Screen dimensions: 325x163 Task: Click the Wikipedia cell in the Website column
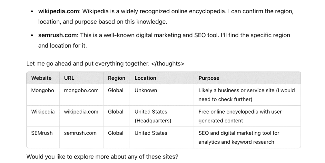point(43,112)
